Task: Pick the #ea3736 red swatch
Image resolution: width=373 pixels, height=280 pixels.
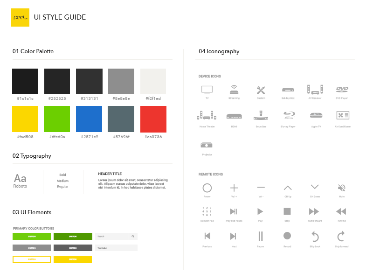Action: (x=153, y=119)
